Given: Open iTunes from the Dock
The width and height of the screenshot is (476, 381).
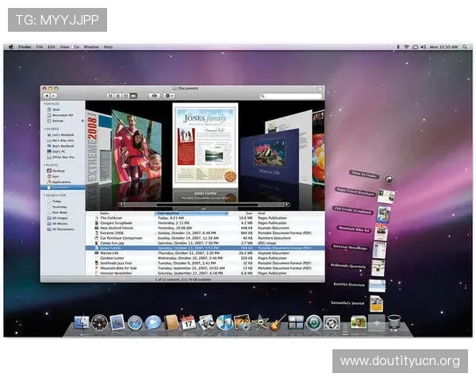Looking at the screenshot, I should [225, 322].
